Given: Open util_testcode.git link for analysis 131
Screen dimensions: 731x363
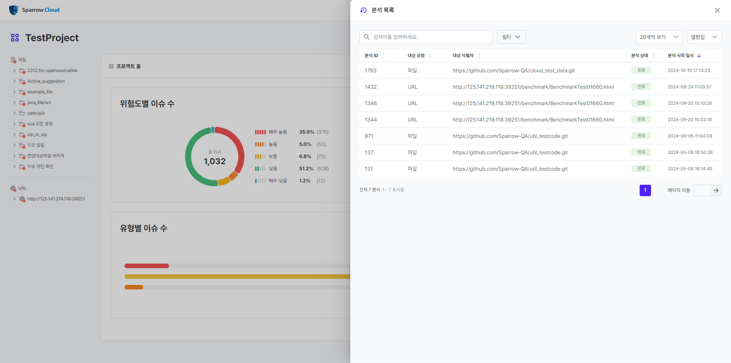Looking at the screenshot, I should point(510,169).
